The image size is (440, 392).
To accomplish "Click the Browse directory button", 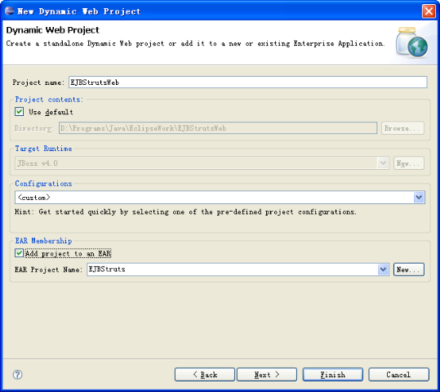I will coord(402,128).
